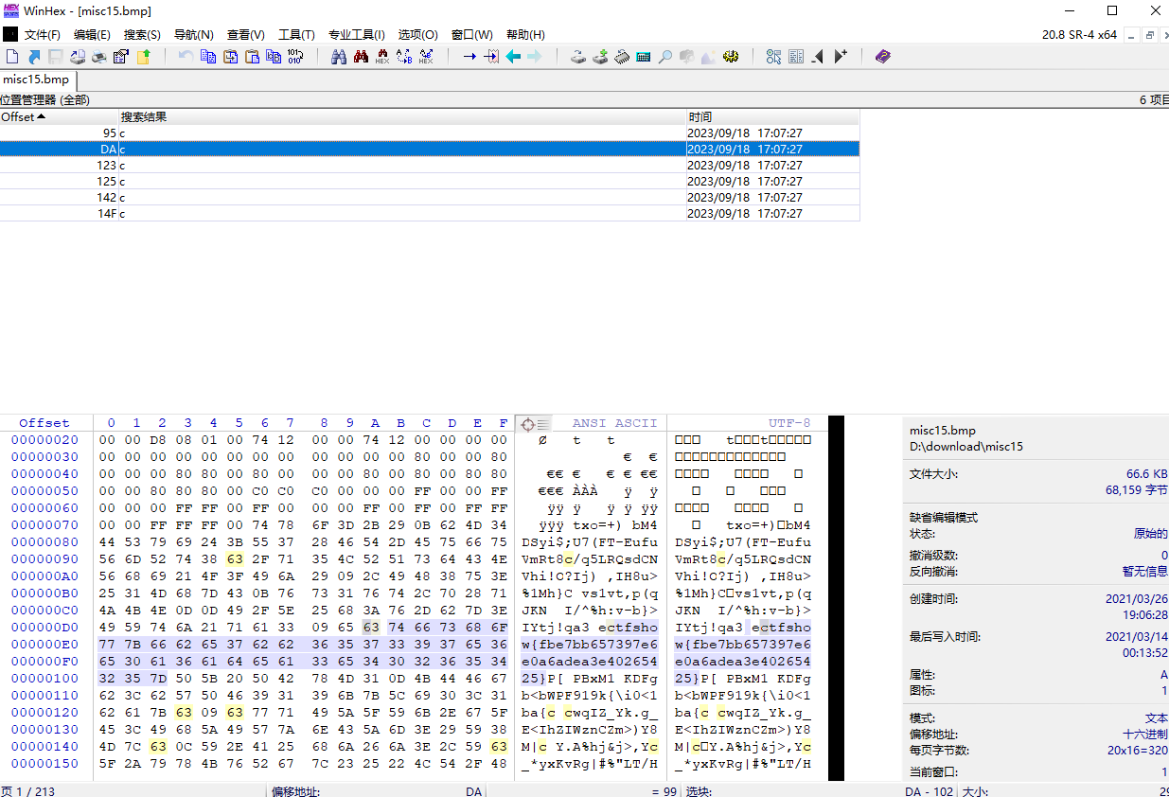
Task: Select the highlighted search result at offset DA
Action: coord(430,150)
